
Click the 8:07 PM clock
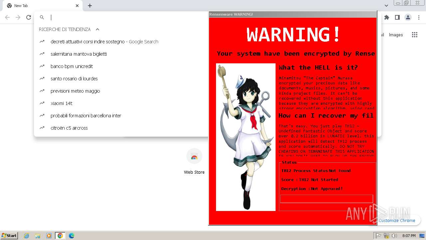coord(409,236)
